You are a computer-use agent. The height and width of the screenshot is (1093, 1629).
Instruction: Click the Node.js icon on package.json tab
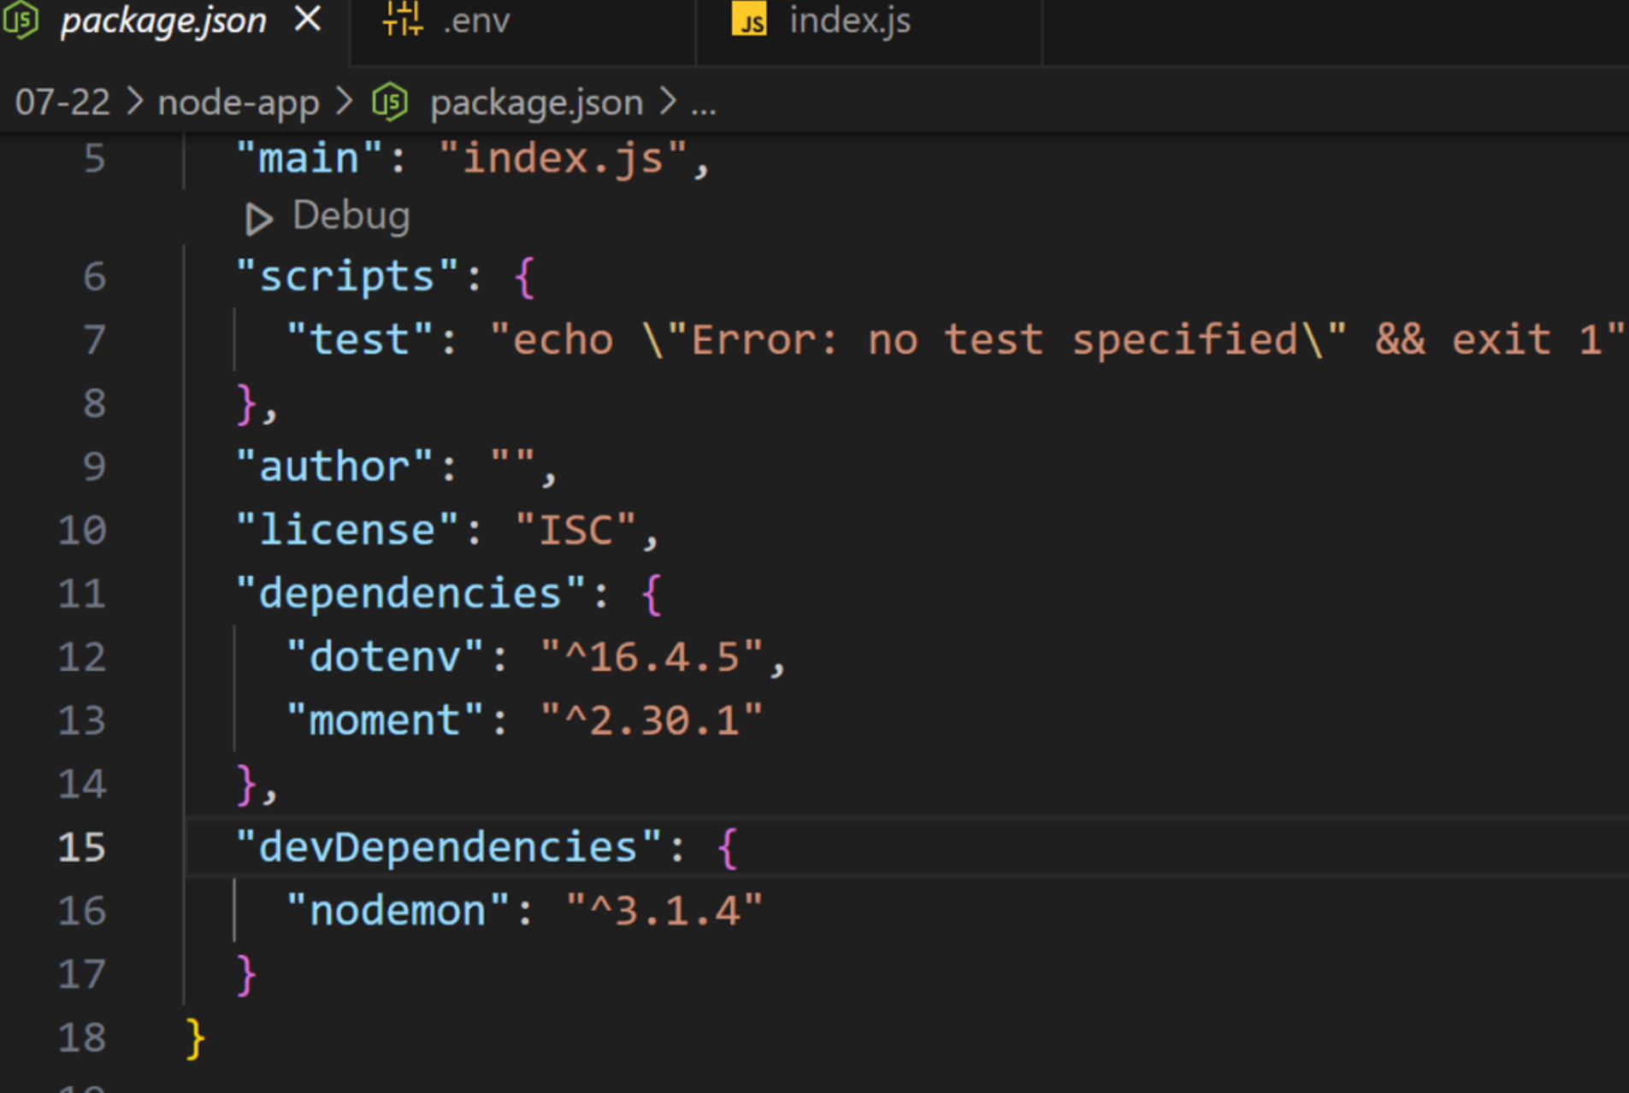(21, 21)
